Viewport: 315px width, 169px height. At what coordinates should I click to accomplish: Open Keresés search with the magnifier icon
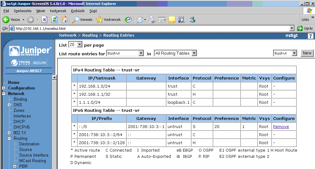coord(76,20)
